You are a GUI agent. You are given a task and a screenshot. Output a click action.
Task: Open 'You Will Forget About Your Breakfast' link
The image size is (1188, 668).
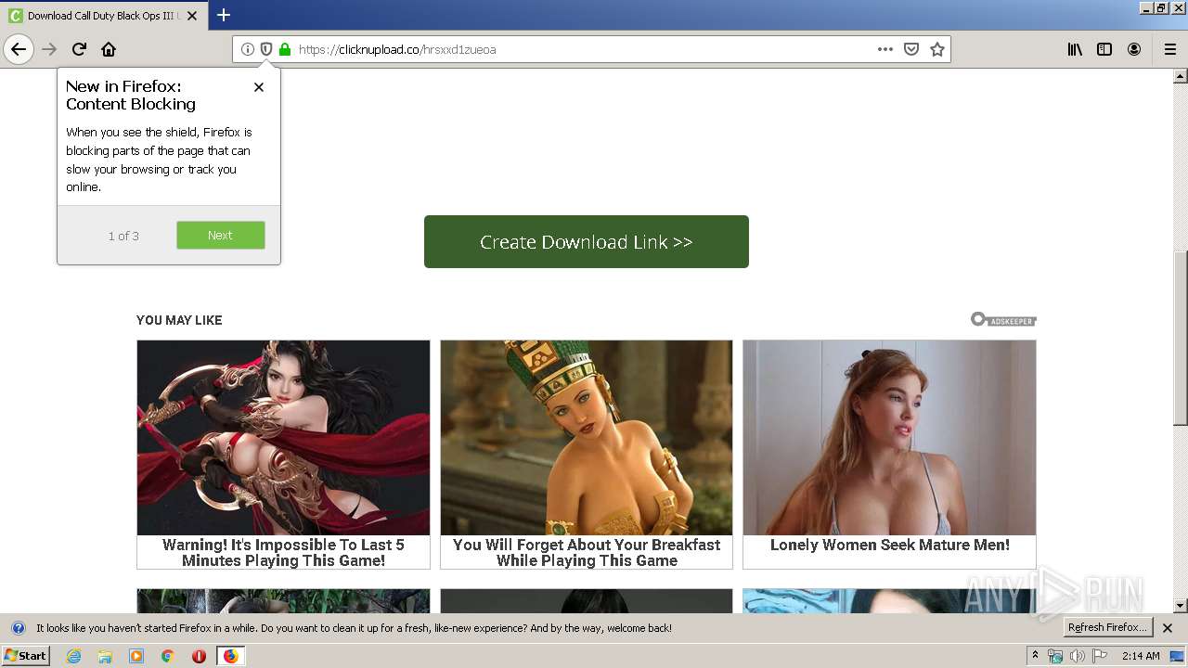tap(587, 552)
